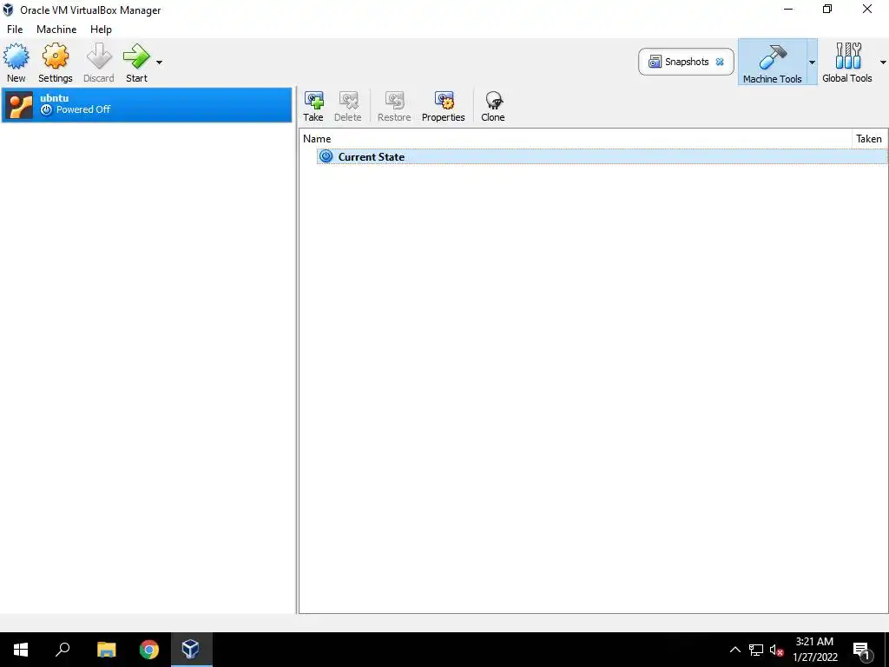Click the ubntu VM OS icon

pos(20,105)
